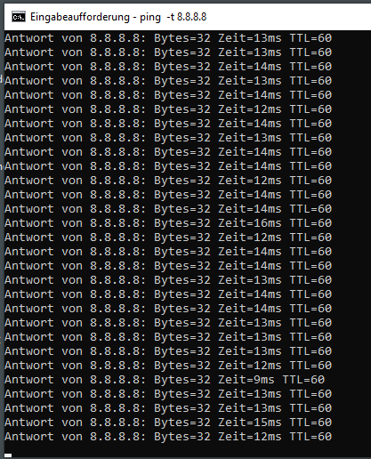Click Zeit=13ms on the topmost output line
Viewport: 371px width, 459px height.
point(250,38)
